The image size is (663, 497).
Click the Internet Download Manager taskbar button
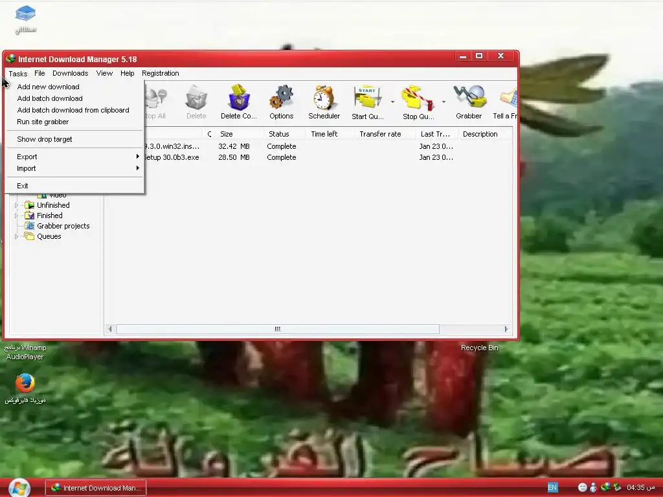click(x=96, y=488)
